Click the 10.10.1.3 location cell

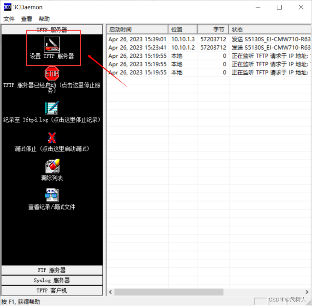(183, 39)
